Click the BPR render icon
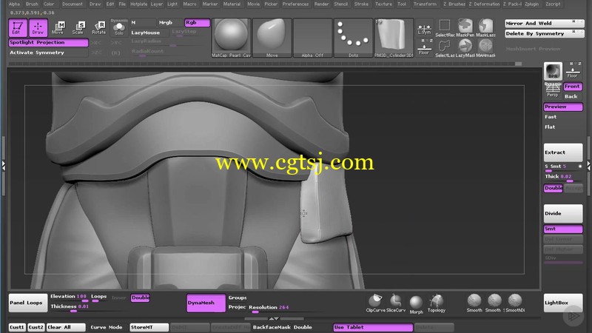This screenshot has width=592, height=333. click(x=553, y=71)
